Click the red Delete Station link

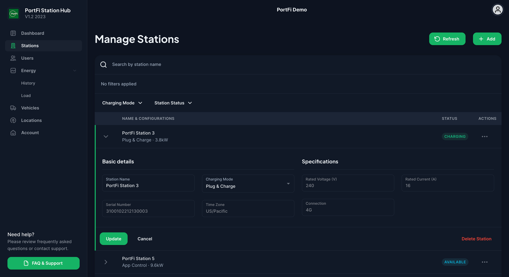click(476, 239)
